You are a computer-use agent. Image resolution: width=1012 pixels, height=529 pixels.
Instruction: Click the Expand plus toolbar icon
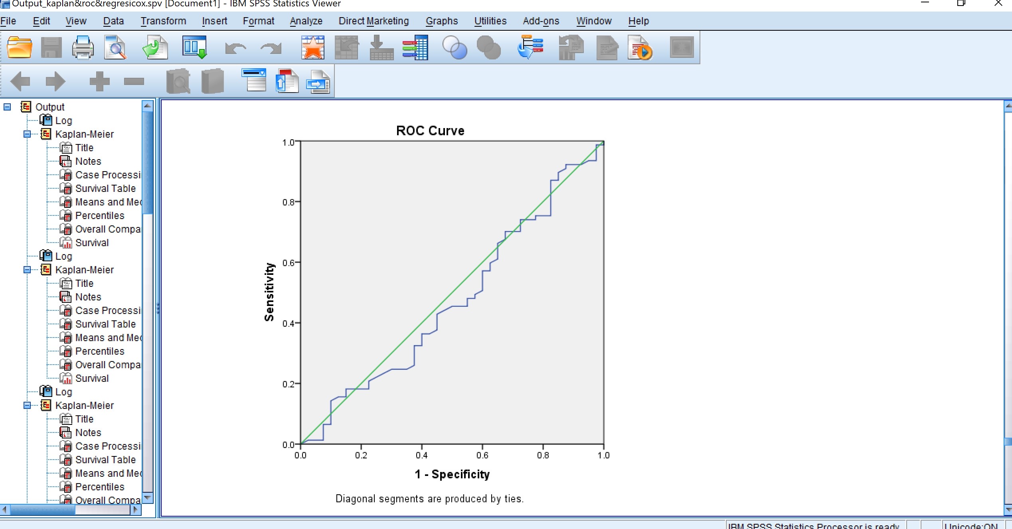click(x=99, y=81)
